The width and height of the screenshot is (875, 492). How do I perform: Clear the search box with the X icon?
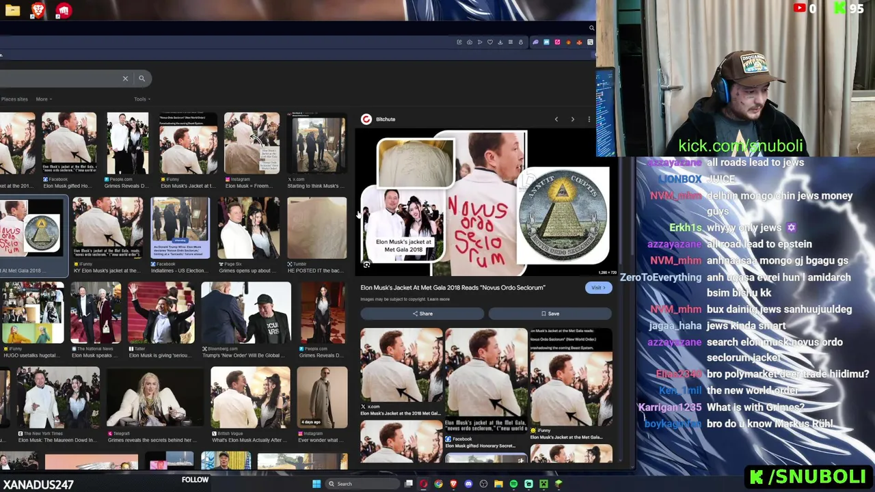tap(125, 79)
